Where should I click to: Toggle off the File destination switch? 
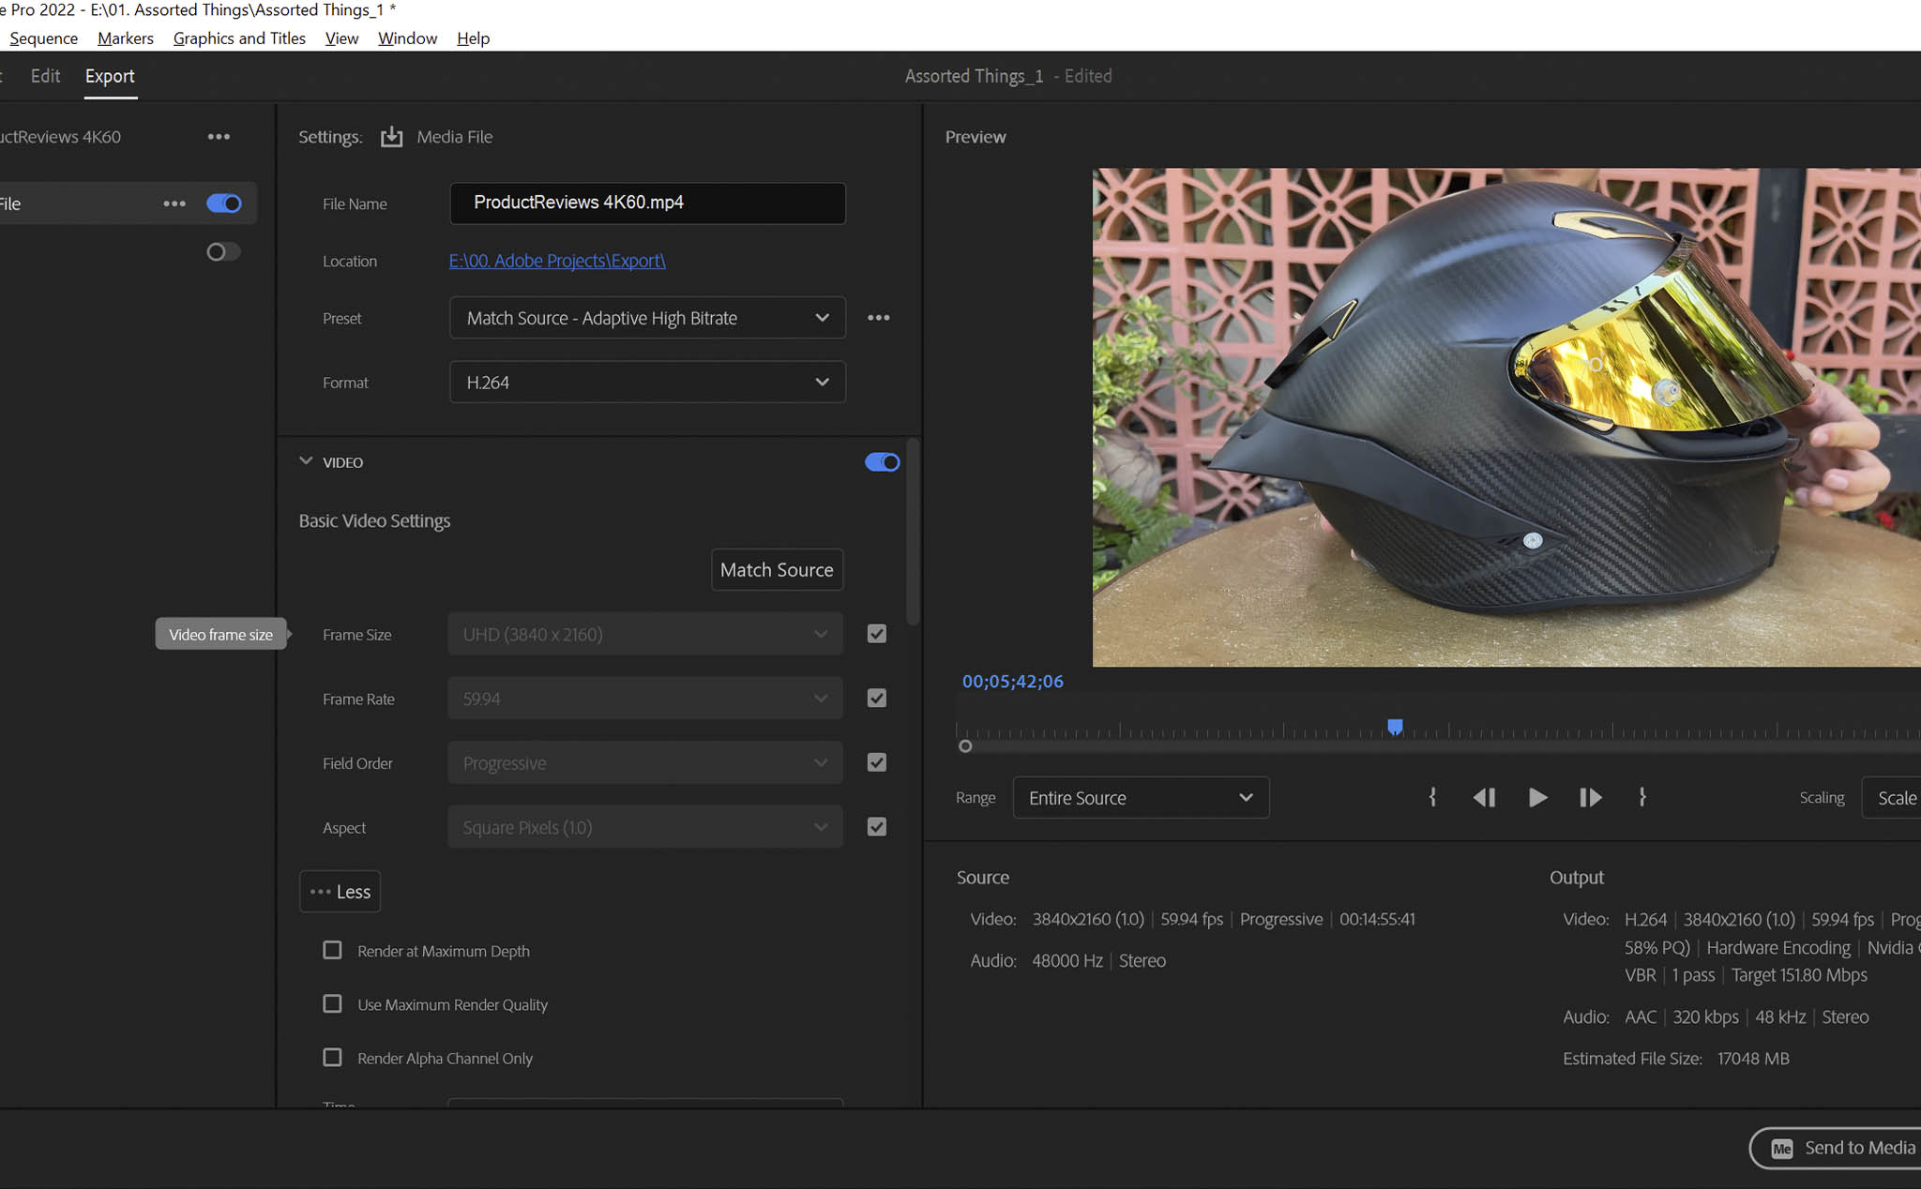pos(224,203)
